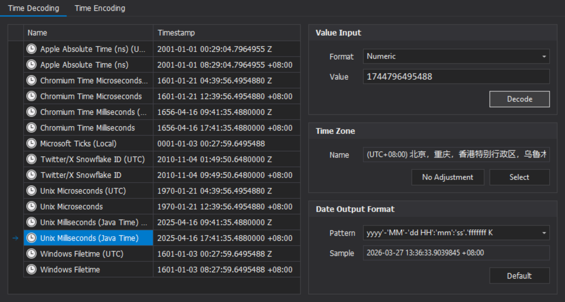Click clock icon for Chromium Time Milliseconds +08:00 row
The height and width of the screenshot is (302, 565).
coord(31,128)
